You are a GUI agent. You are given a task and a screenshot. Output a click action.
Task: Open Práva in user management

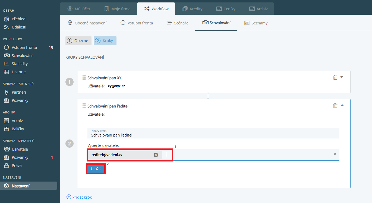(17, 166)
